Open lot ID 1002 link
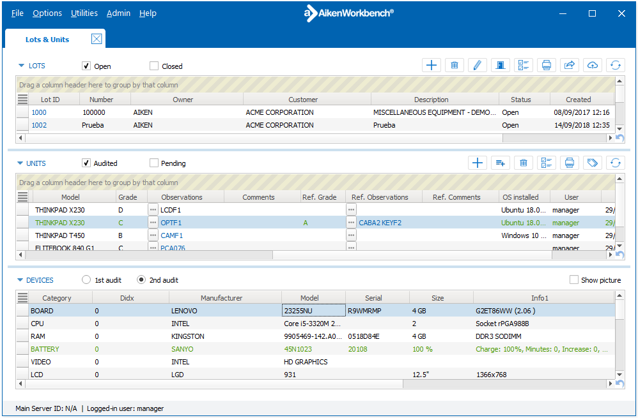 coord(39,125)
